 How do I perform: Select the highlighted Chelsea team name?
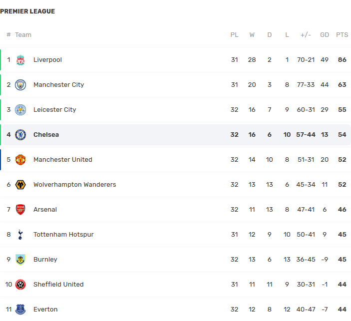point(46,135)
